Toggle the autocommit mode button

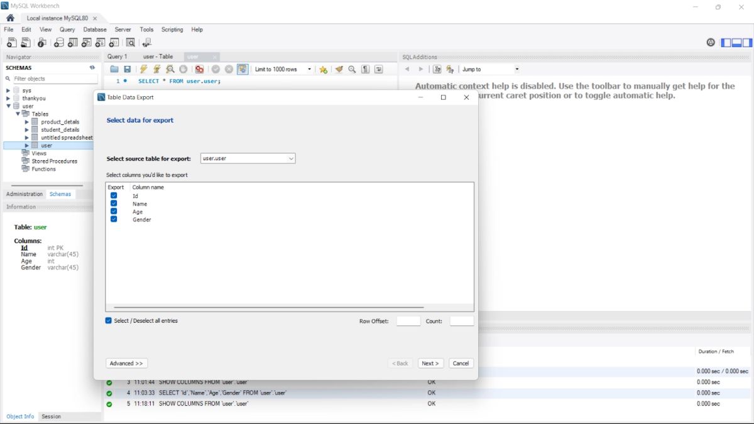click(242, 69)
